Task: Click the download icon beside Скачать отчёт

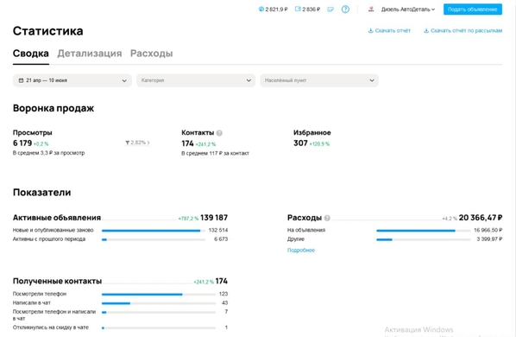Action: (x=370, y=30)
